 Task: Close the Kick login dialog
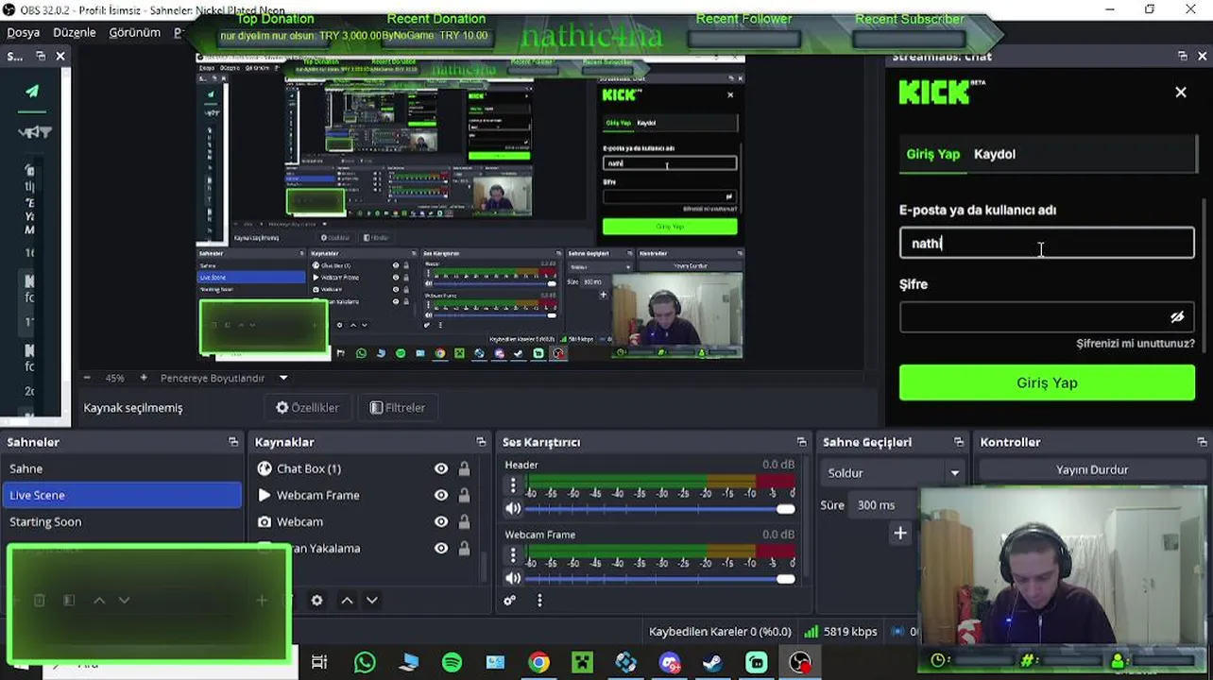click(x=1181, y=92)
